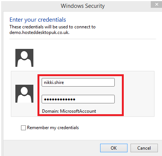
Task: Click the password dots inside the password box
Action: [60, 99]
